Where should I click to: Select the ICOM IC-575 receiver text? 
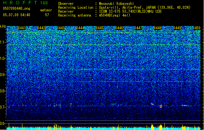click(130, 11)
